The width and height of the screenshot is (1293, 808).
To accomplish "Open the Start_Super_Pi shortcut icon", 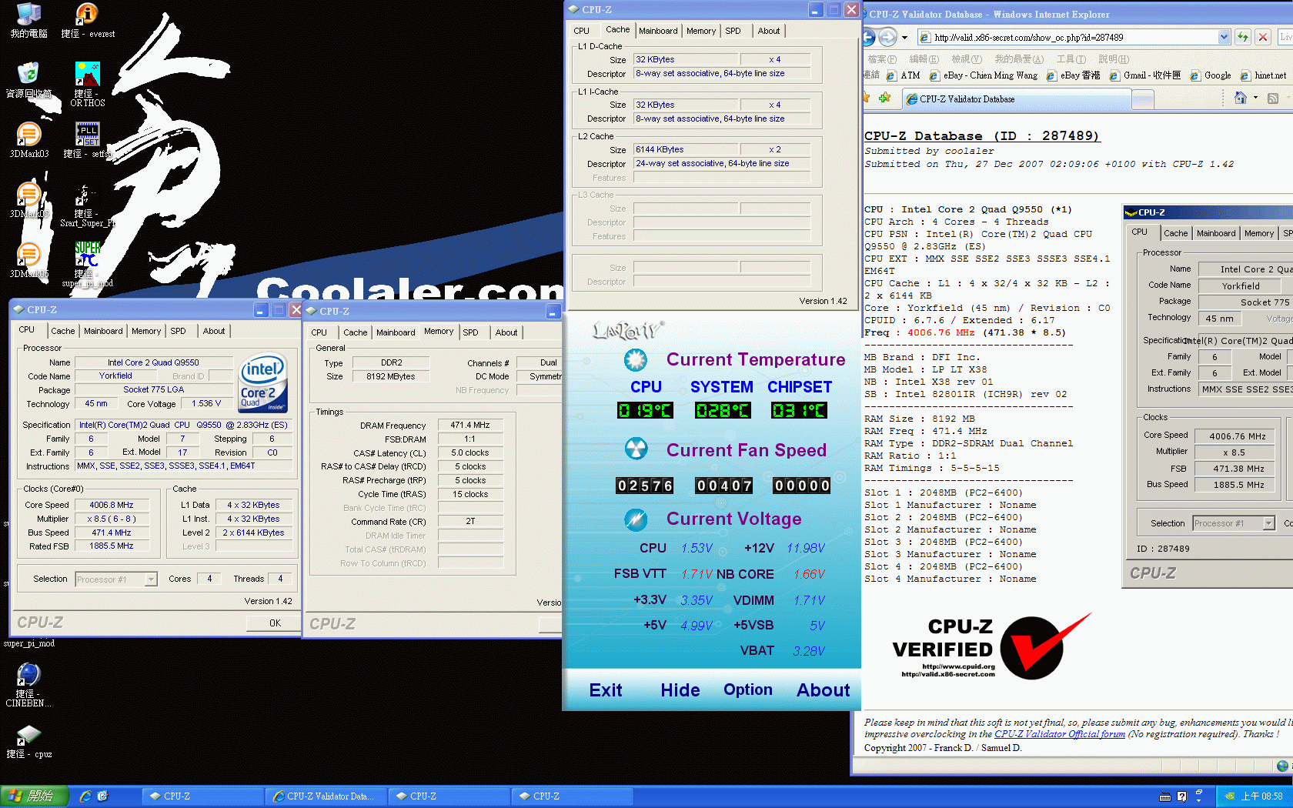I will [87, 194].
